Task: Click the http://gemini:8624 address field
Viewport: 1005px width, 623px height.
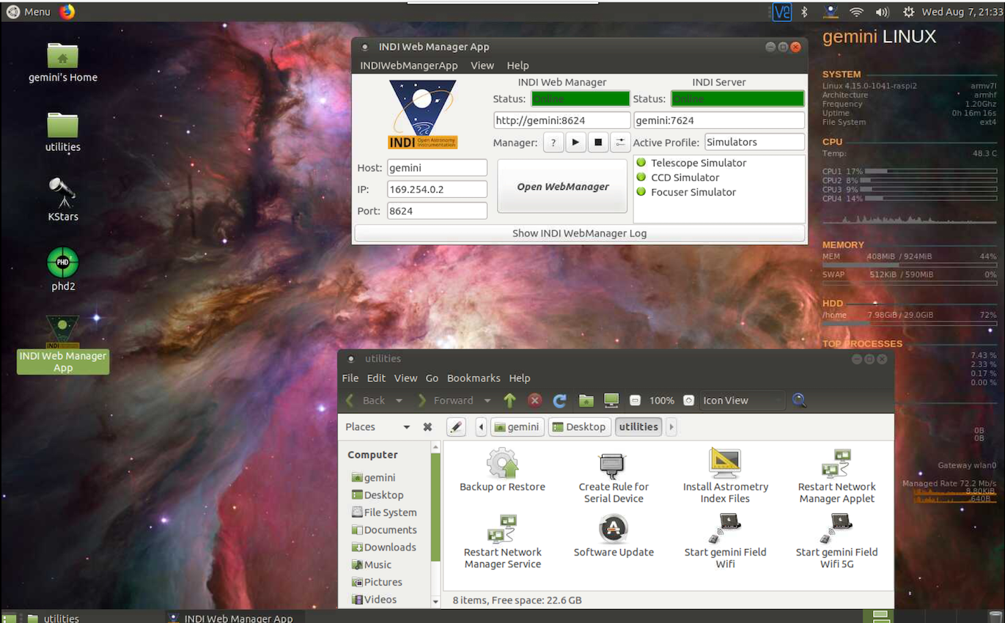Action: [x=562, y=120]
